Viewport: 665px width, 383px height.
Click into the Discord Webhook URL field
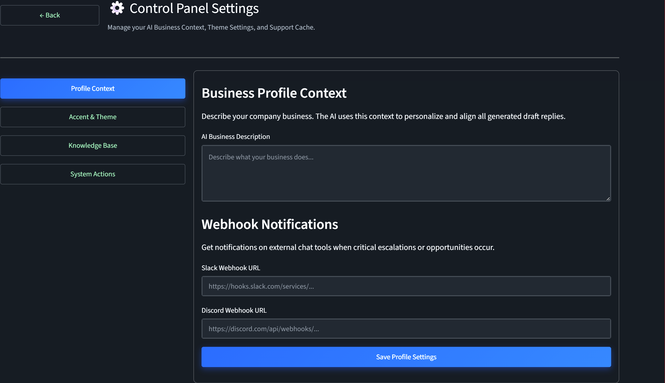(x=406, y=329)
